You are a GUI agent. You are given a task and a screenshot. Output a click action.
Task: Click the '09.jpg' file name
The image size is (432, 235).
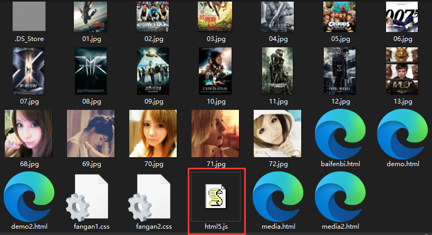(x=154, y=101)
